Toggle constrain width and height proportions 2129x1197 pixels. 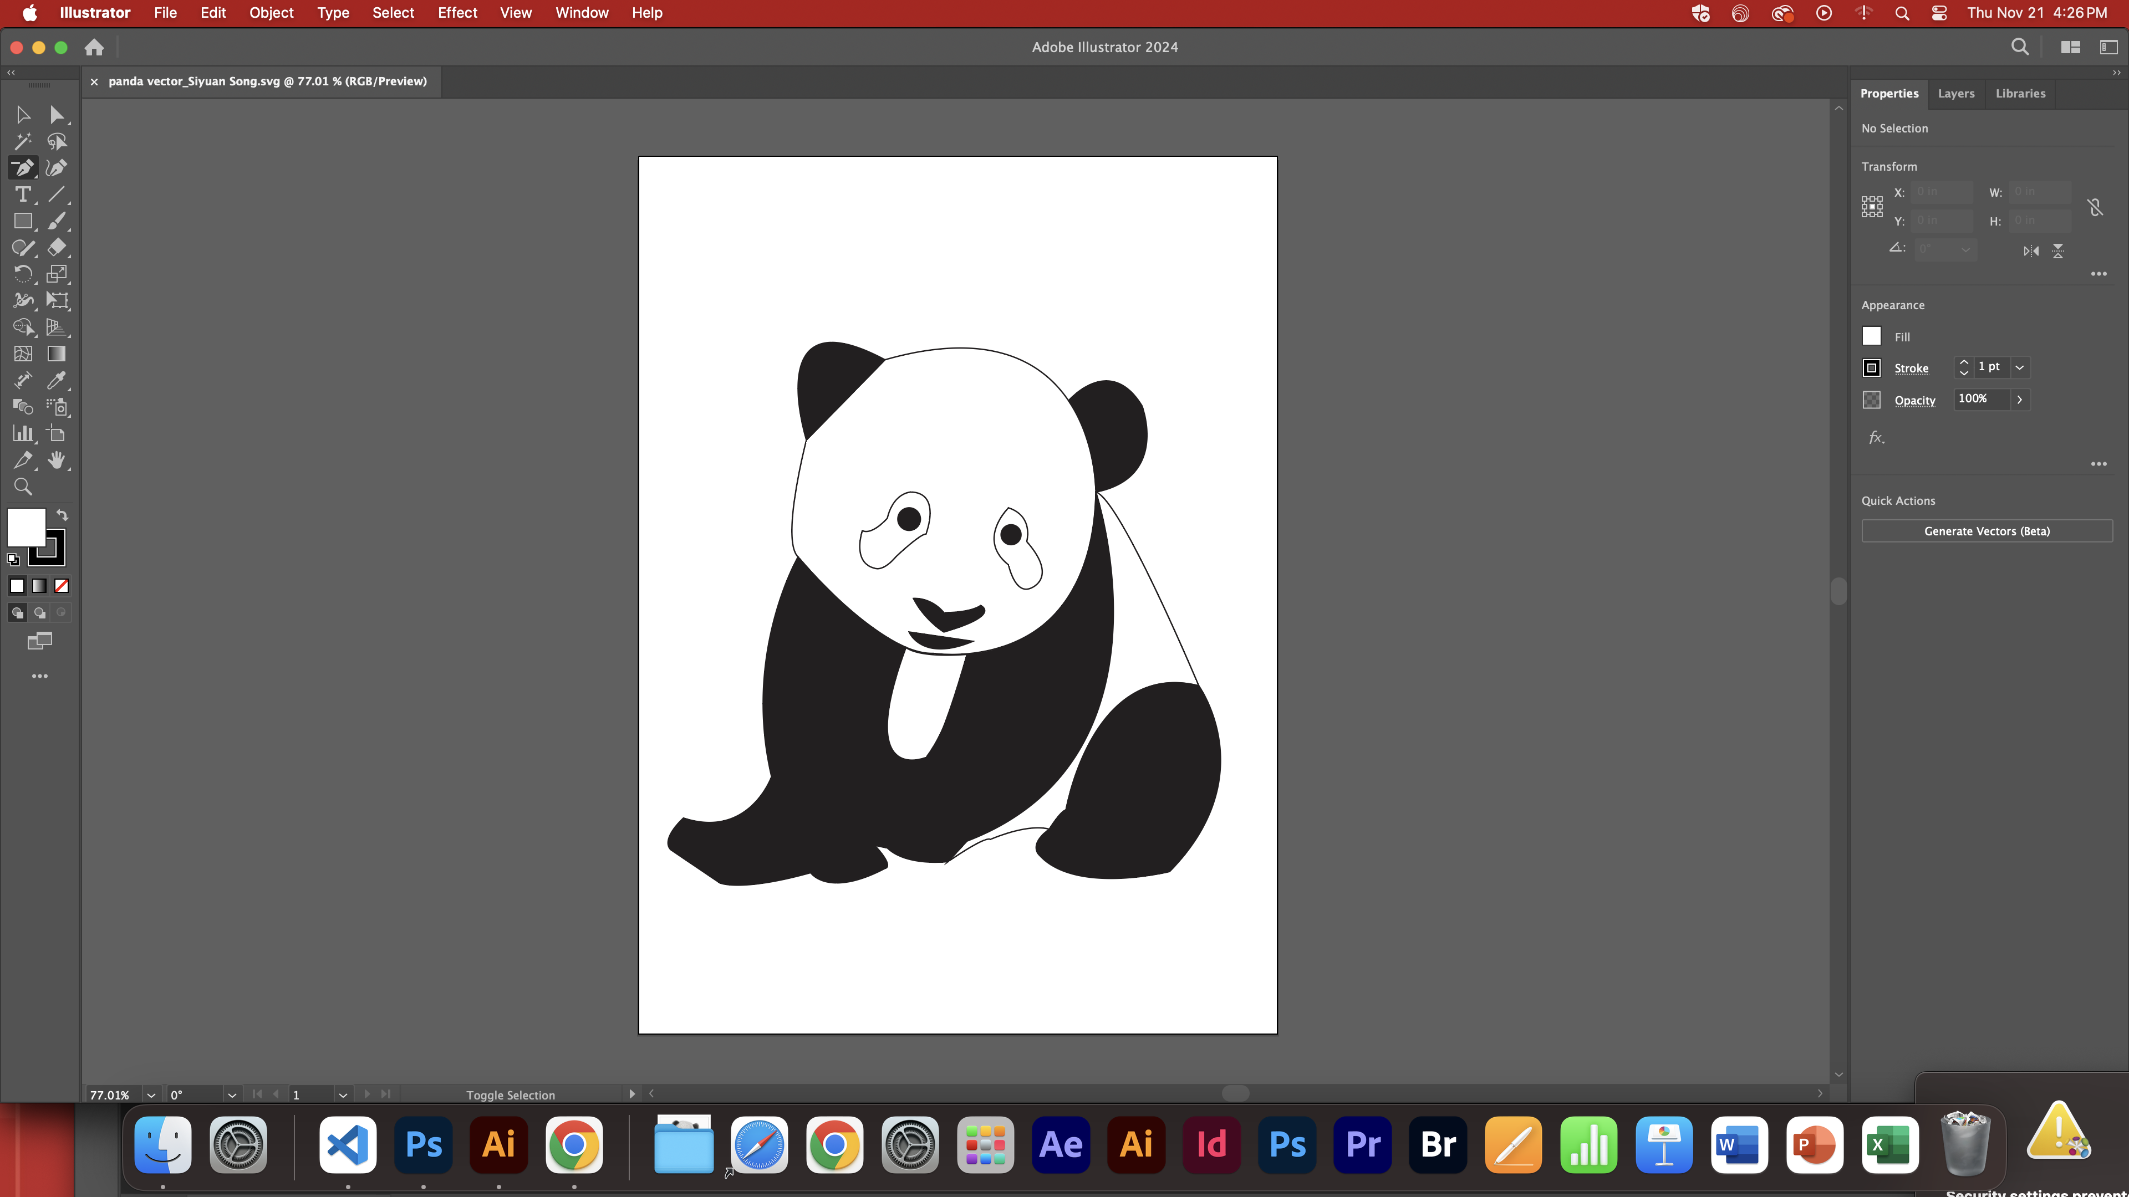pyautogui.click(x=2094, y=207)
